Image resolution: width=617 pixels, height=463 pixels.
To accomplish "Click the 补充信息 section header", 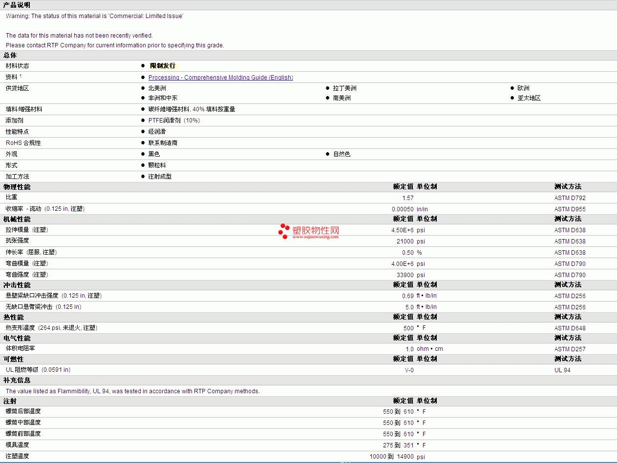I will [x=17, y=380].
